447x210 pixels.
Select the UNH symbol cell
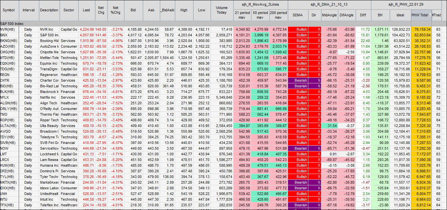(9, 194)
